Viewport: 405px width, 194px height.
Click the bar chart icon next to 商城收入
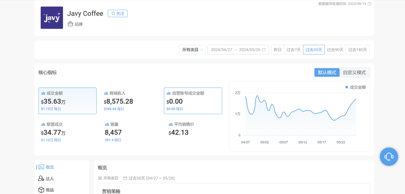(106, 93)
